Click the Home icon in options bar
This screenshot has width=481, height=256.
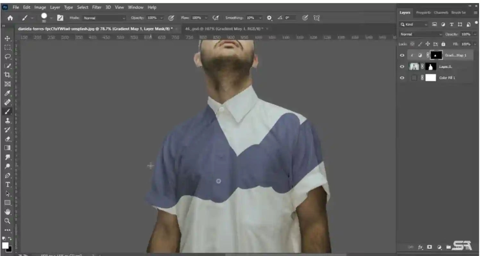pos(10,18)
